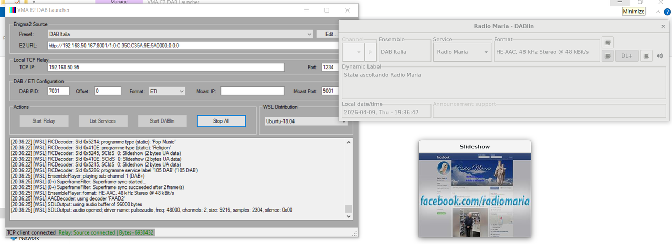Click the Start DABlin button
Screen dimensions: 672x244
click(x=162, y=121)
